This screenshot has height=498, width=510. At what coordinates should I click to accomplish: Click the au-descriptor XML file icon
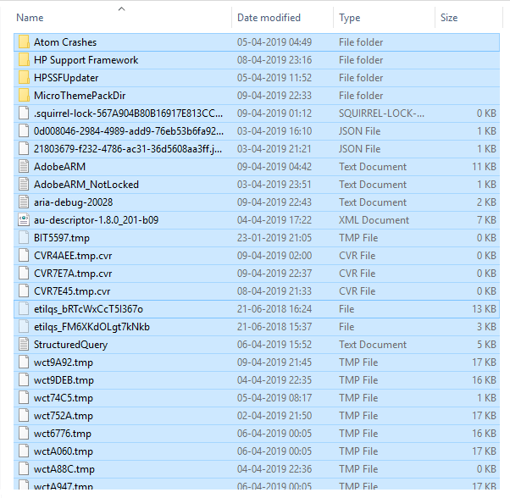(x=24, y=219)
